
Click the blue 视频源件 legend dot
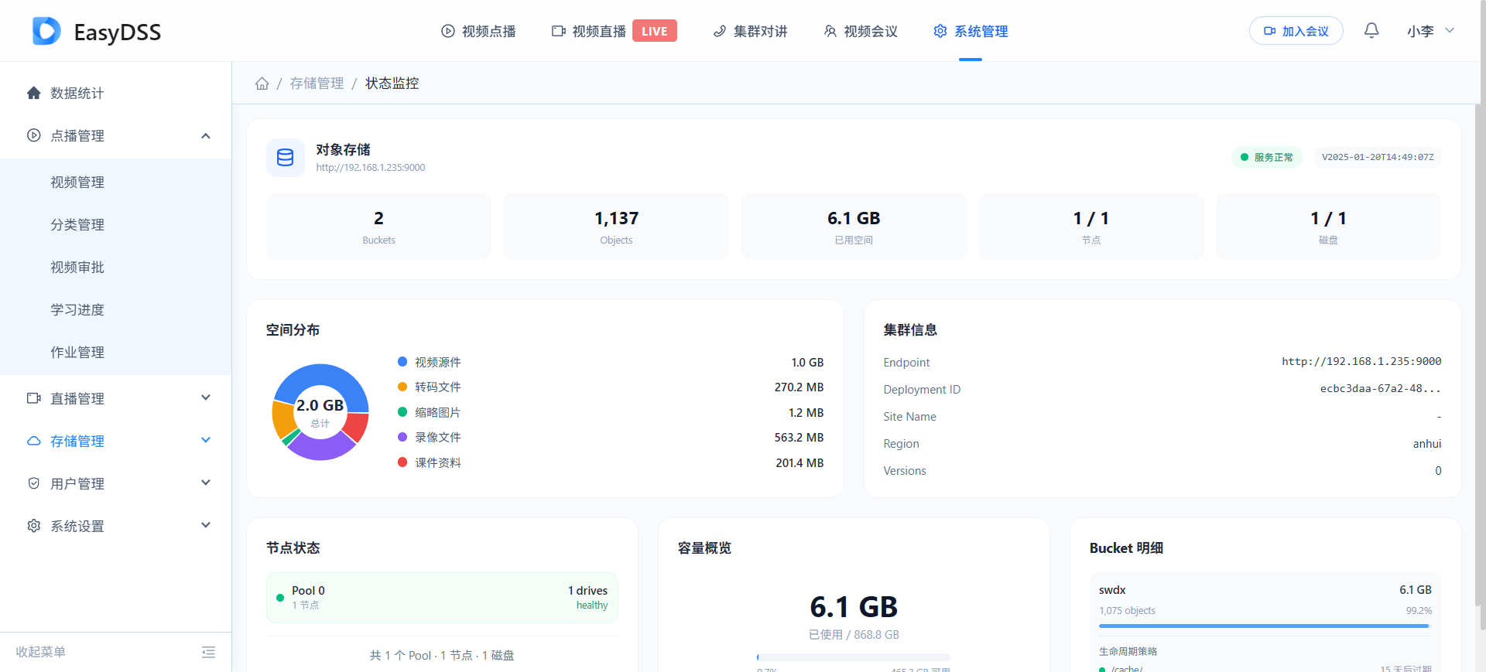point(402,361)
